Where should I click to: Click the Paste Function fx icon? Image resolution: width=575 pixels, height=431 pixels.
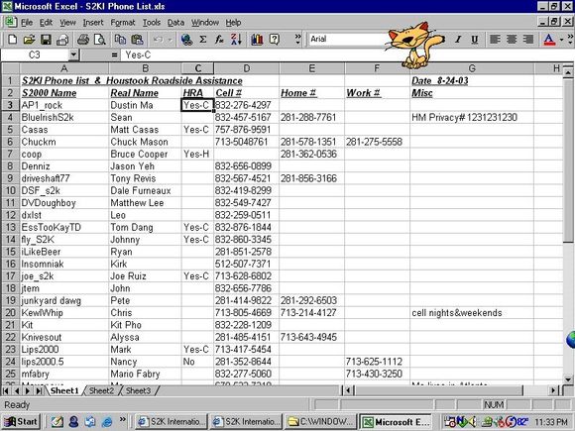(219, 40)
